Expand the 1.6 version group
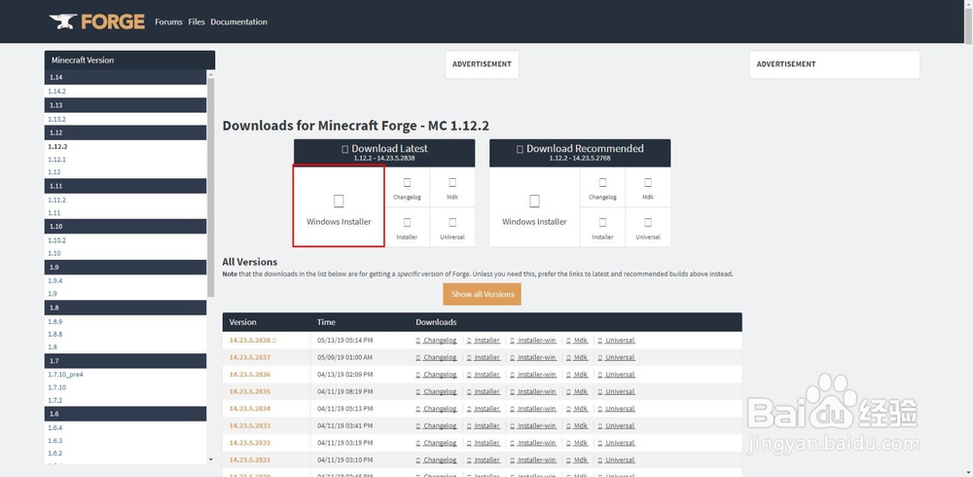This screenshot has width=973, height=477. [126, 414]
